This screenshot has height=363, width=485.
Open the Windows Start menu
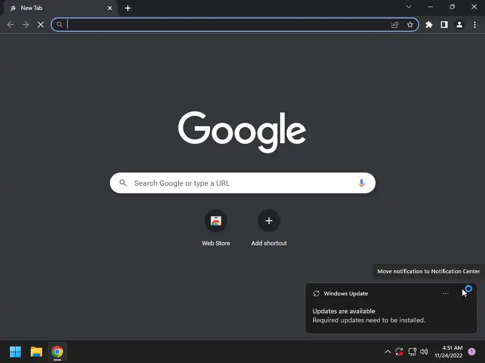click(15, 352)
